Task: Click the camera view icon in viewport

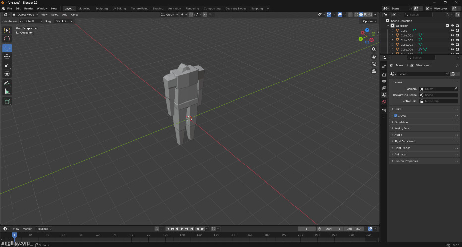Action: coord(374,64)
